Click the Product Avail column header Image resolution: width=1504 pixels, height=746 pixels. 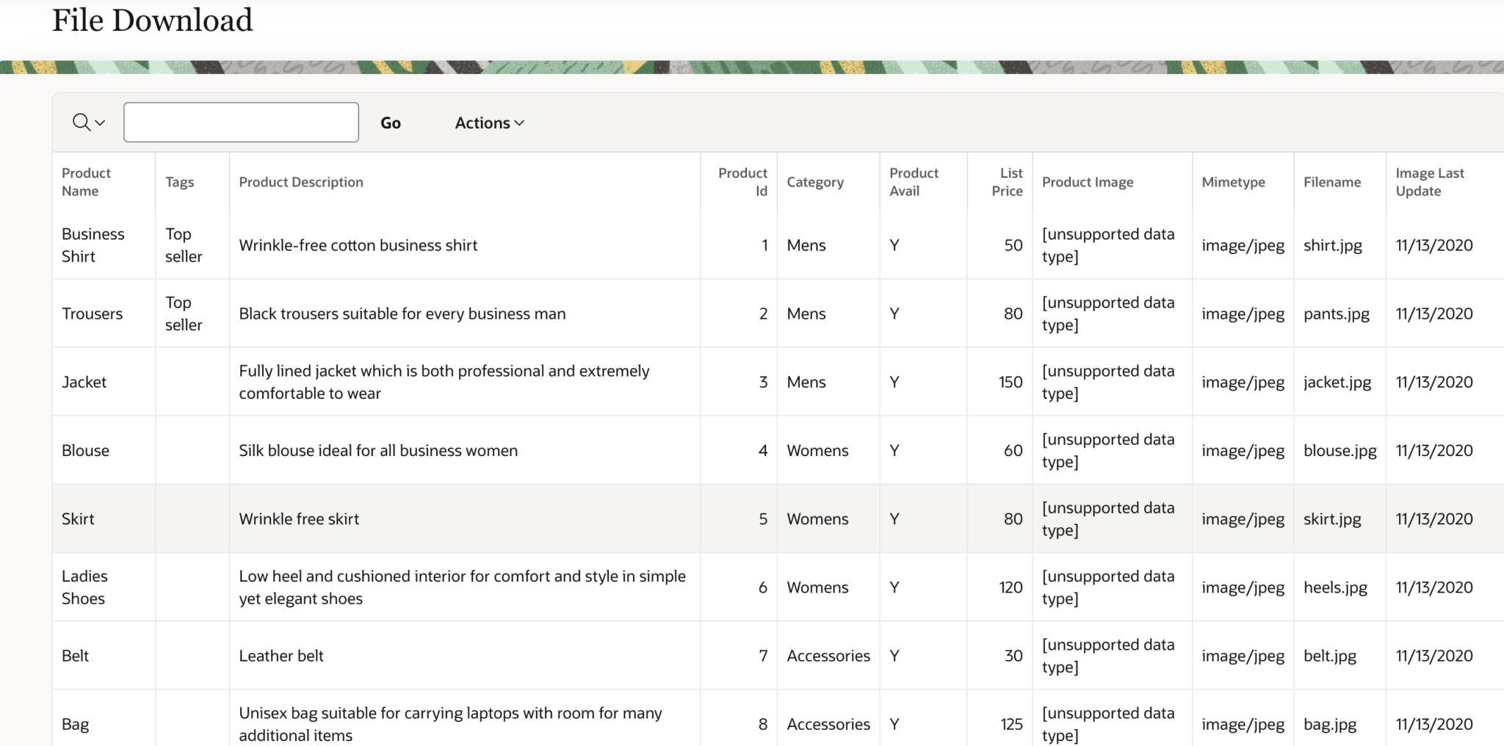pyautogui.click(x=914, y=181)
